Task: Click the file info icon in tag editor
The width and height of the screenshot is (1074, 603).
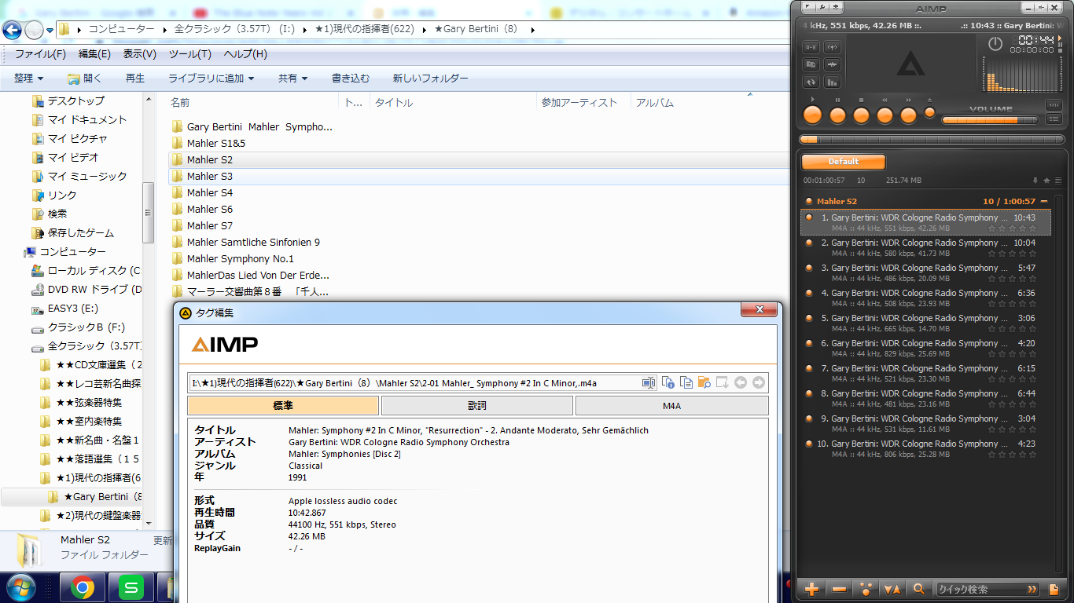Action: click(668, 382)
